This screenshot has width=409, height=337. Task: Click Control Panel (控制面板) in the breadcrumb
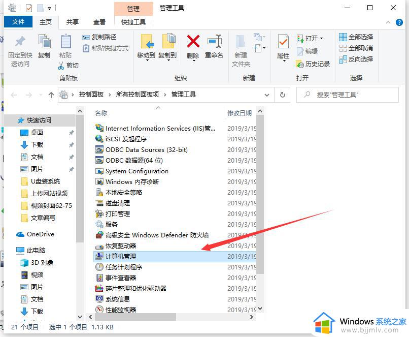[x=91, y=95]
